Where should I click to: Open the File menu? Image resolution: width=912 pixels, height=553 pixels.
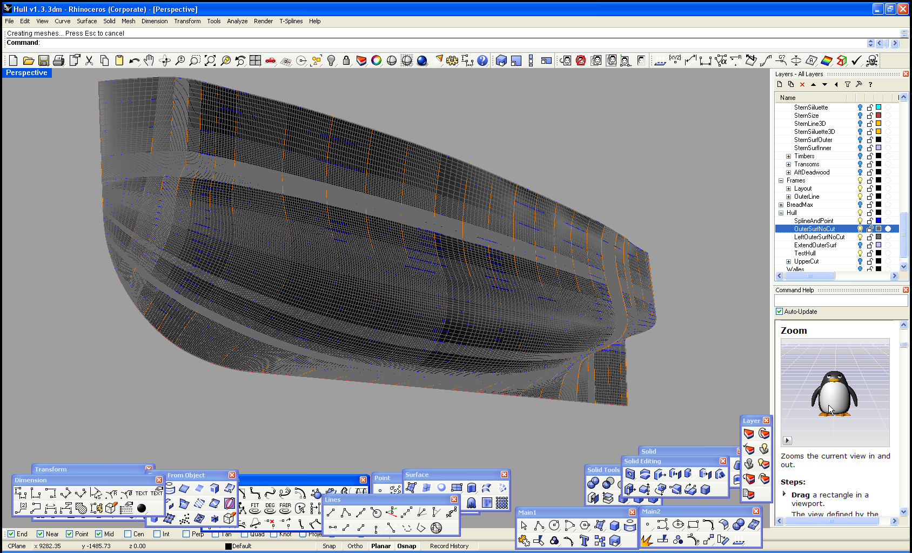(x=9, y=21)
